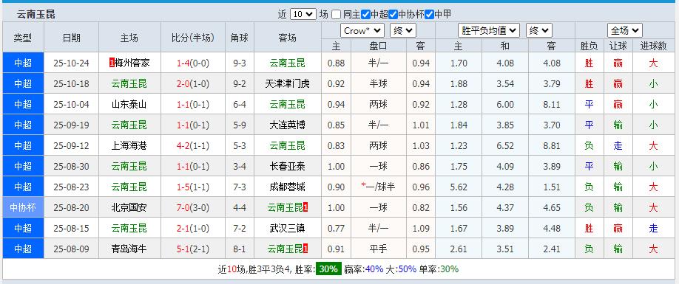Click 北京国安 home team name
679x284 pixels.
pyautogui.click(x=129, y=207)
